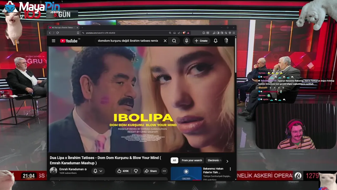Viewport: 337px width, 190px height.
Task: Click the address bar URL youtube.com/watch
Action: click(101, 33)
